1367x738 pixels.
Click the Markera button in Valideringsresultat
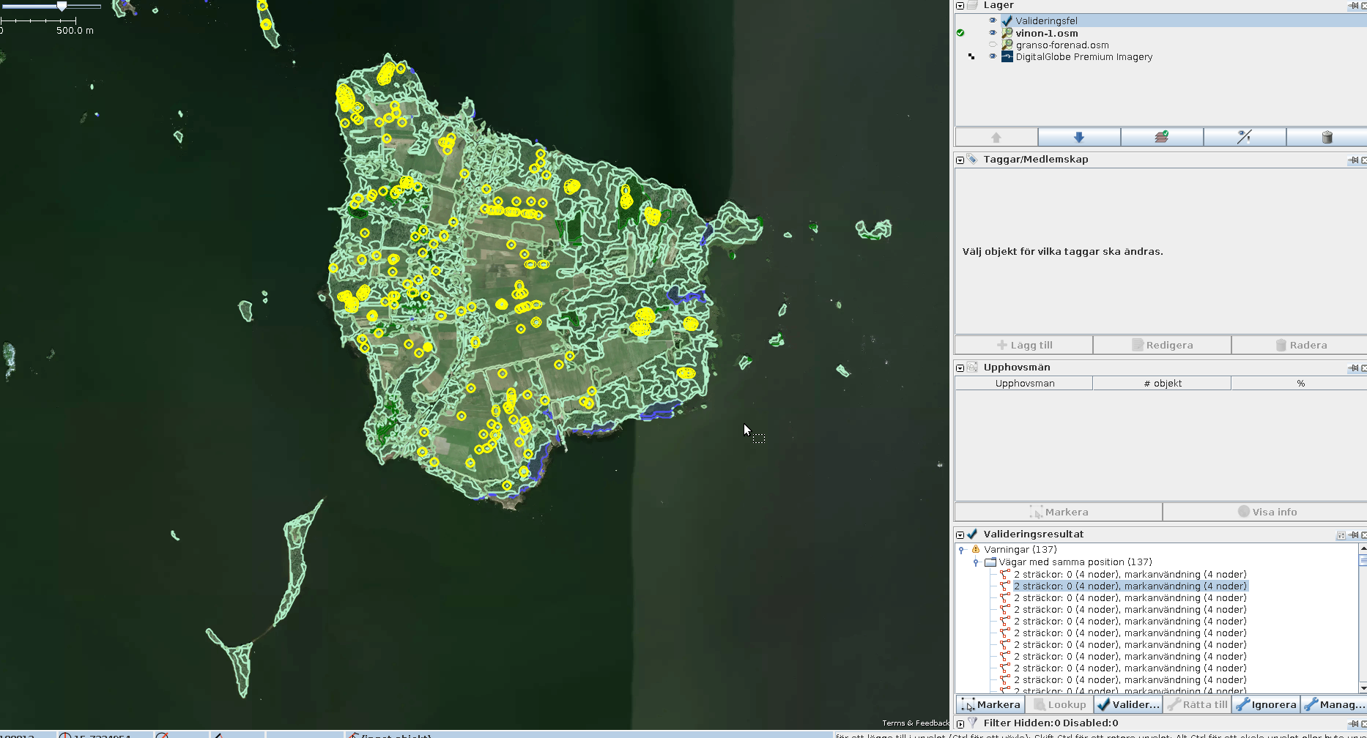click(x=990, y=704)
